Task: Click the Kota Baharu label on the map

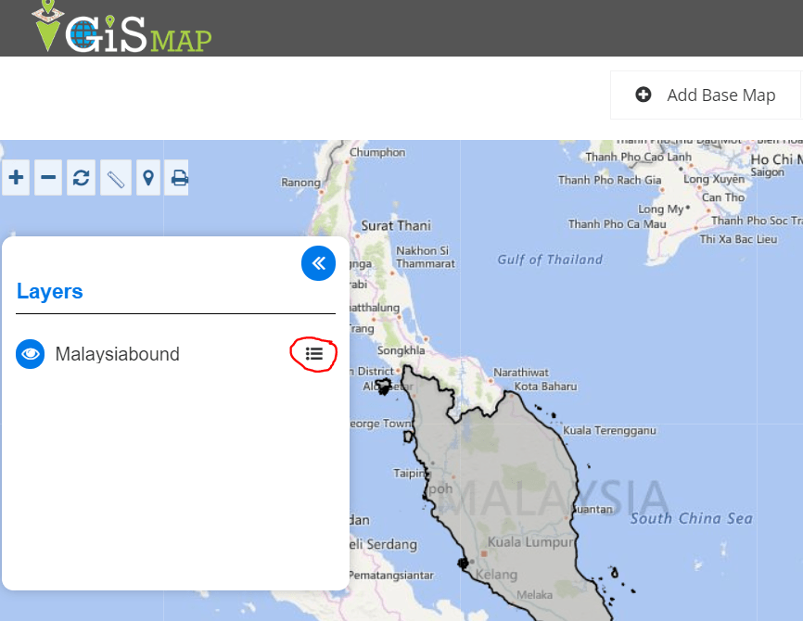Action: coord(545,387)
